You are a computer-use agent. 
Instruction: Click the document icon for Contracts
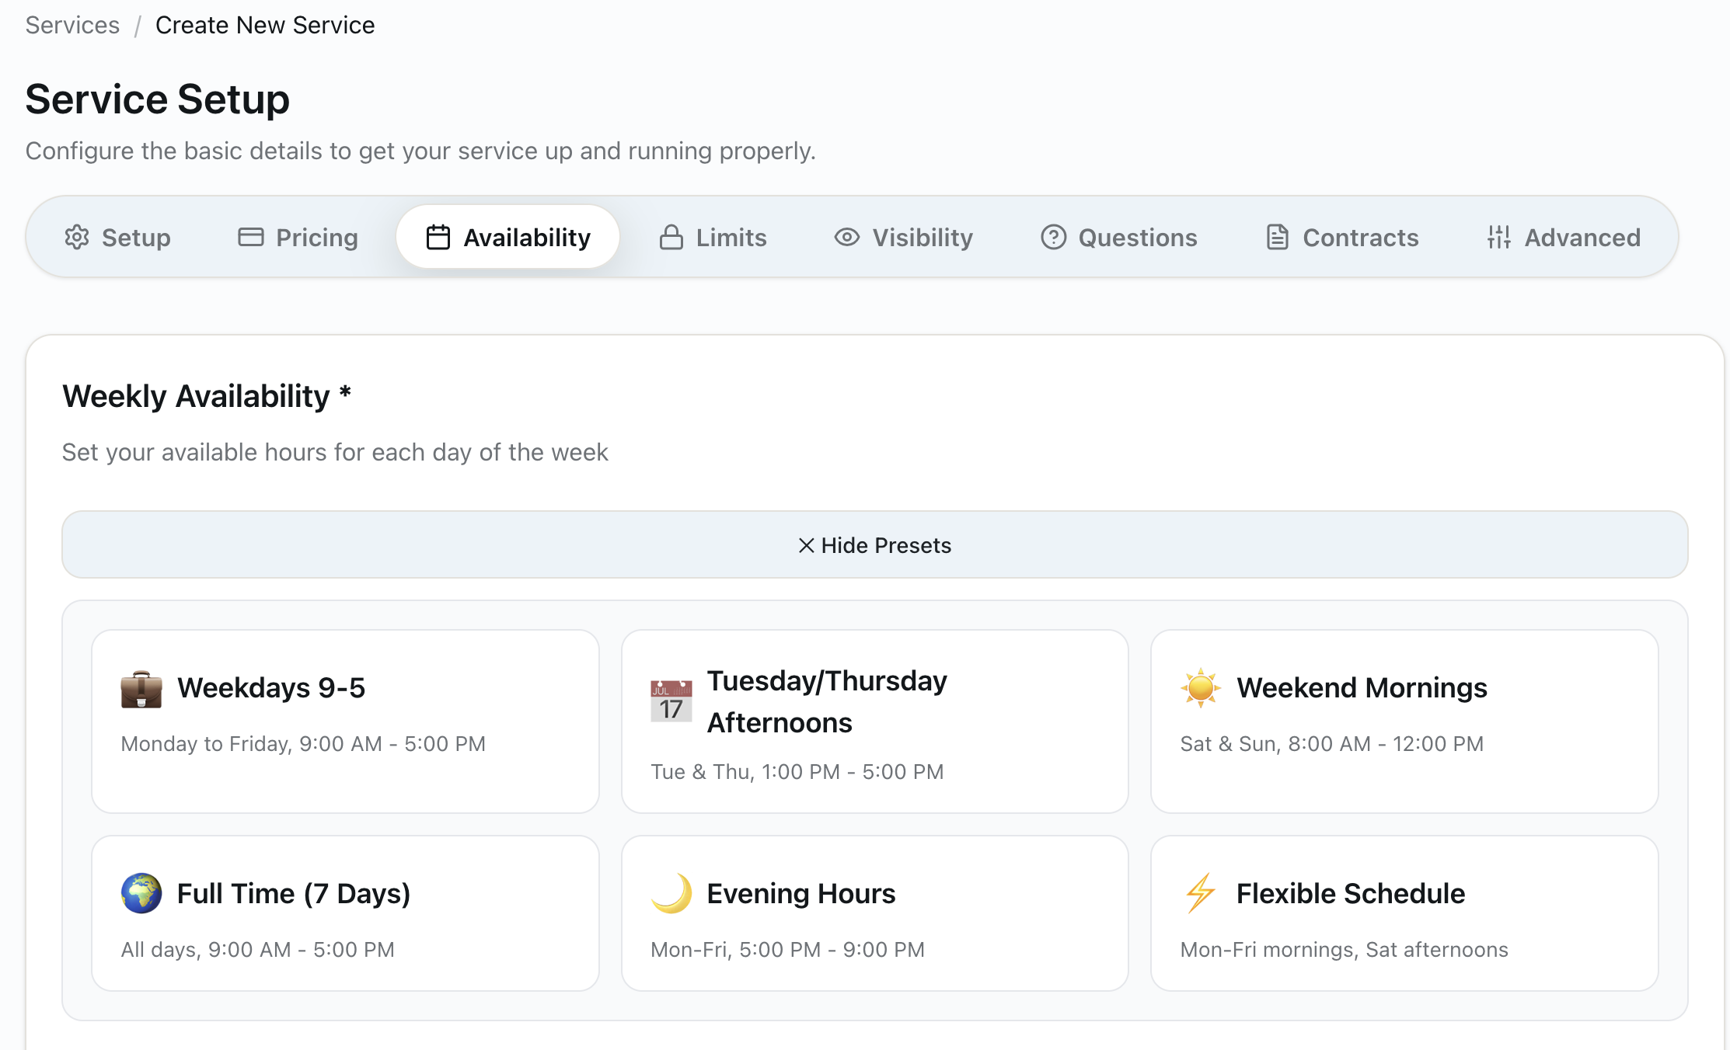(x=1277, y=237)
